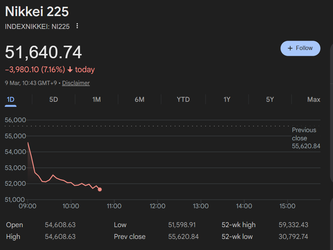The width and height of the screenshot is (333, 250).
Task: Click the 15:00 time axis label
Action: click(x=287, y=206)
